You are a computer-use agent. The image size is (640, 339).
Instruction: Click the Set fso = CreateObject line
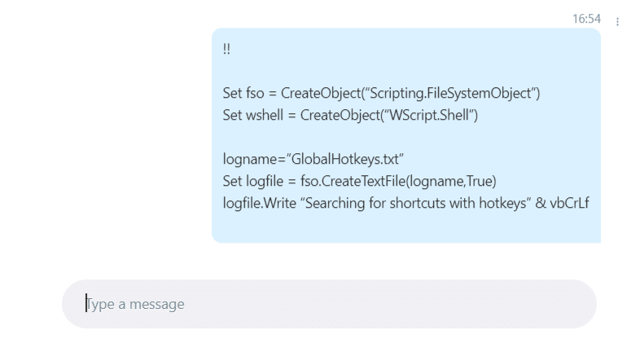point(381,93)
